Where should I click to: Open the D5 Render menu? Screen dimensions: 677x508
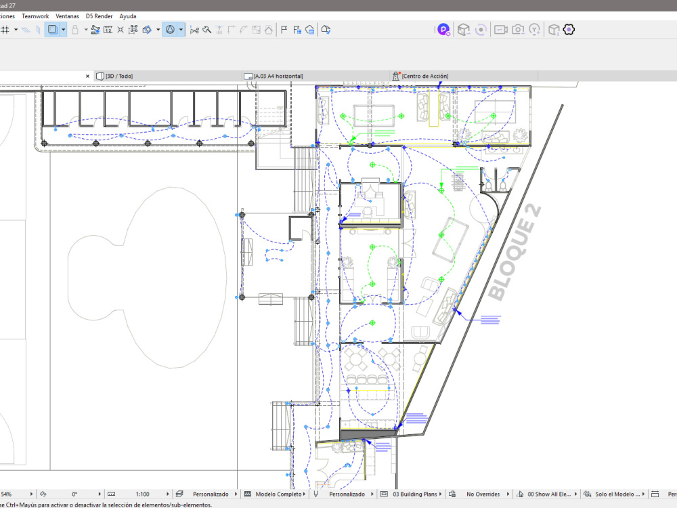coord(99,16)
